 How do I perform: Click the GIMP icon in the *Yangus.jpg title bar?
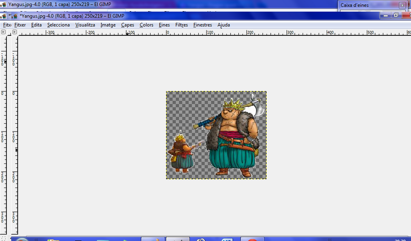click(x=14, y=16)
